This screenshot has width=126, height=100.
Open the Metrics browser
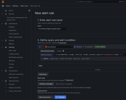(x=47, y=55)
